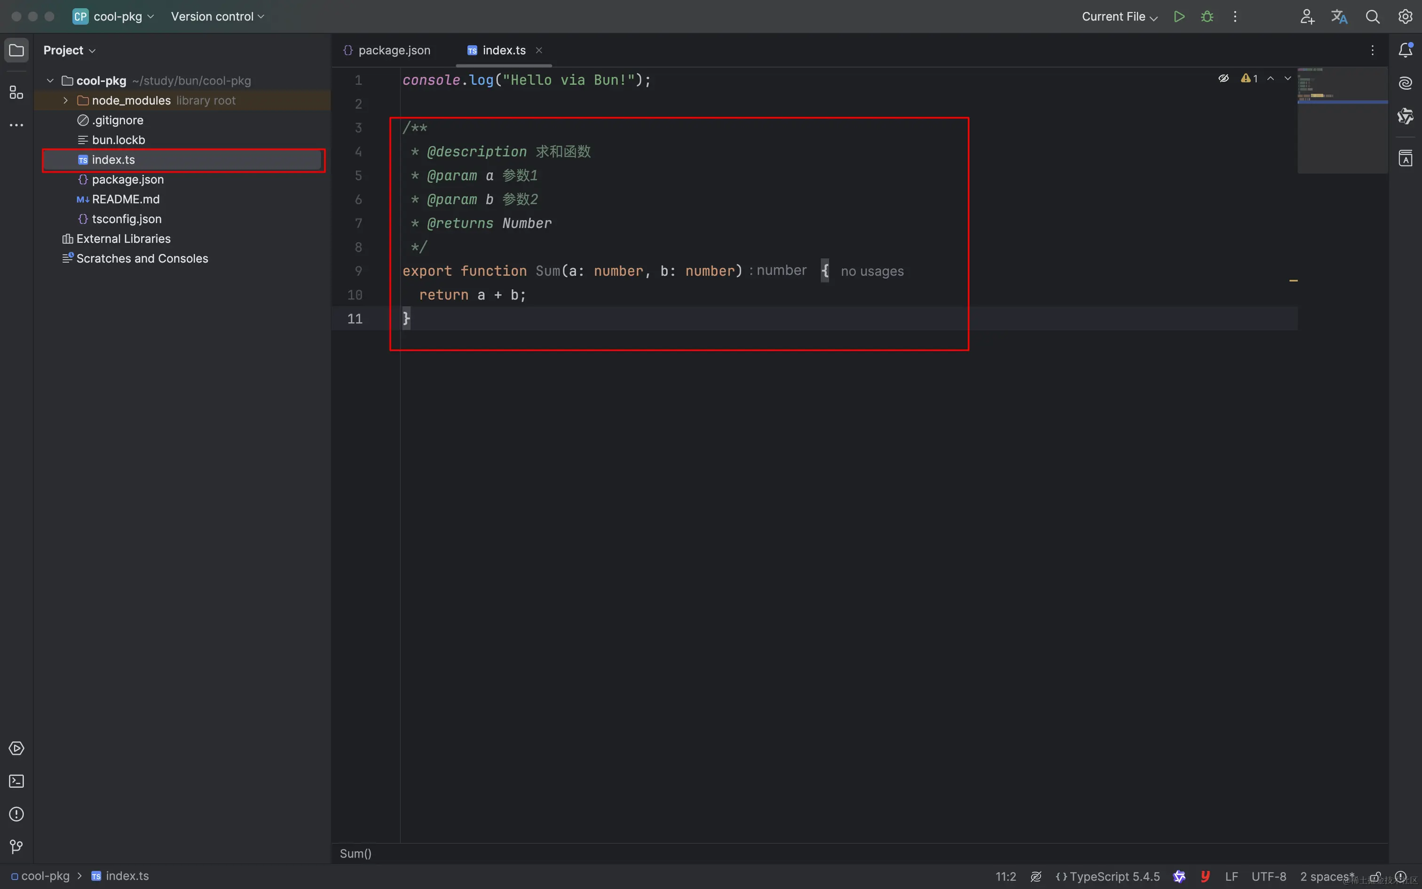Toggle the read-only lock in status bar
Image resolution: width=1422 pixels, height=889 pixels.
pos(1375,877)
